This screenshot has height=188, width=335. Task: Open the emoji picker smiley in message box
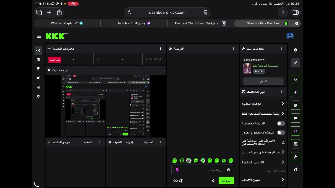pos(229,170)
